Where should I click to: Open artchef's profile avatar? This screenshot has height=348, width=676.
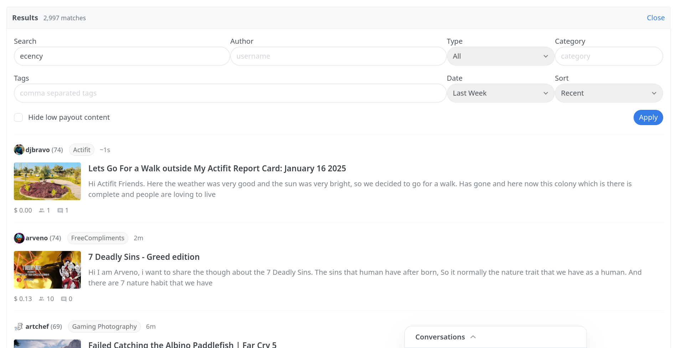click(x=19, y=327)
